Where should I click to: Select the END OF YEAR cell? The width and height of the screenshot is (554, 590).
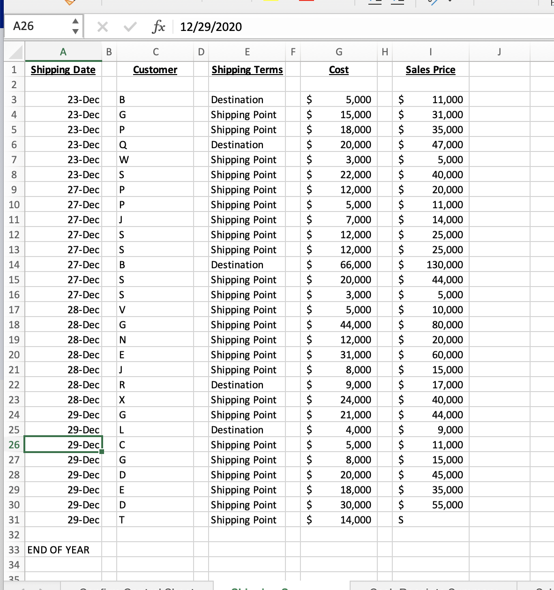point(63,550)
